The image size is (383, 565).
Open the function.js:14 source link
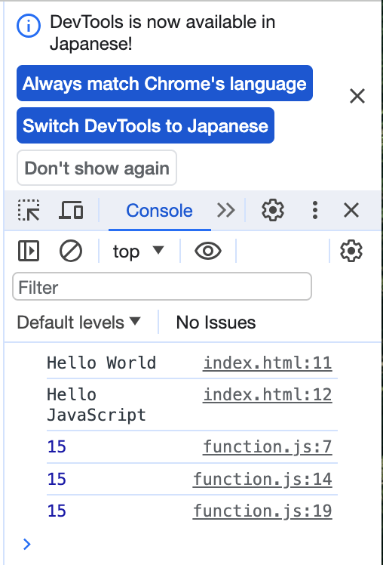pyautogui.click(x=262, y=479)
